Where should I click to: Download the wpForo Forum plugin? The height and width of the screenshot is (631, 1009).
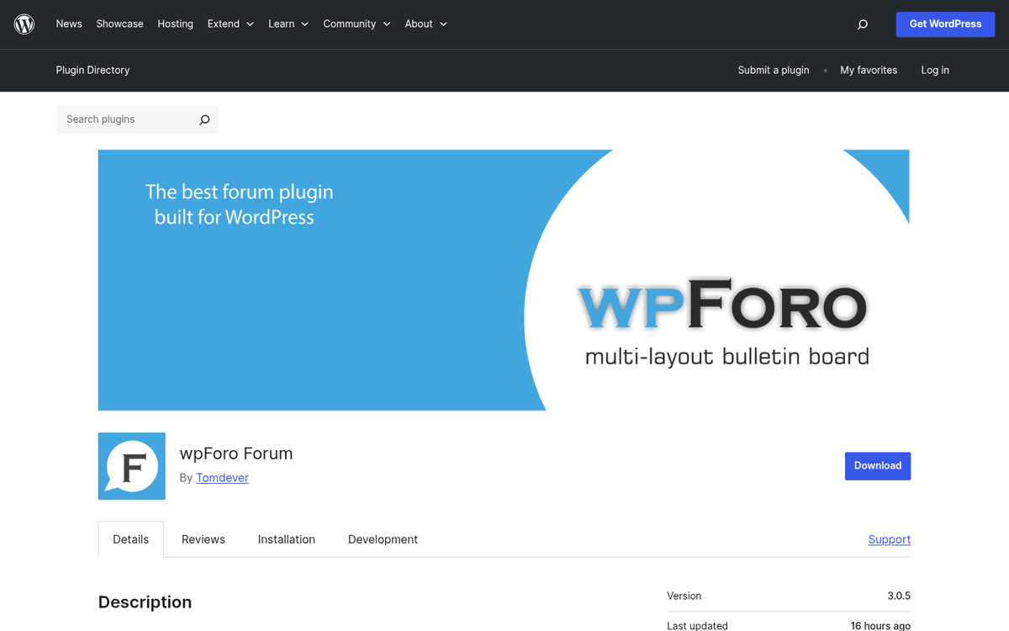(877, 465)
